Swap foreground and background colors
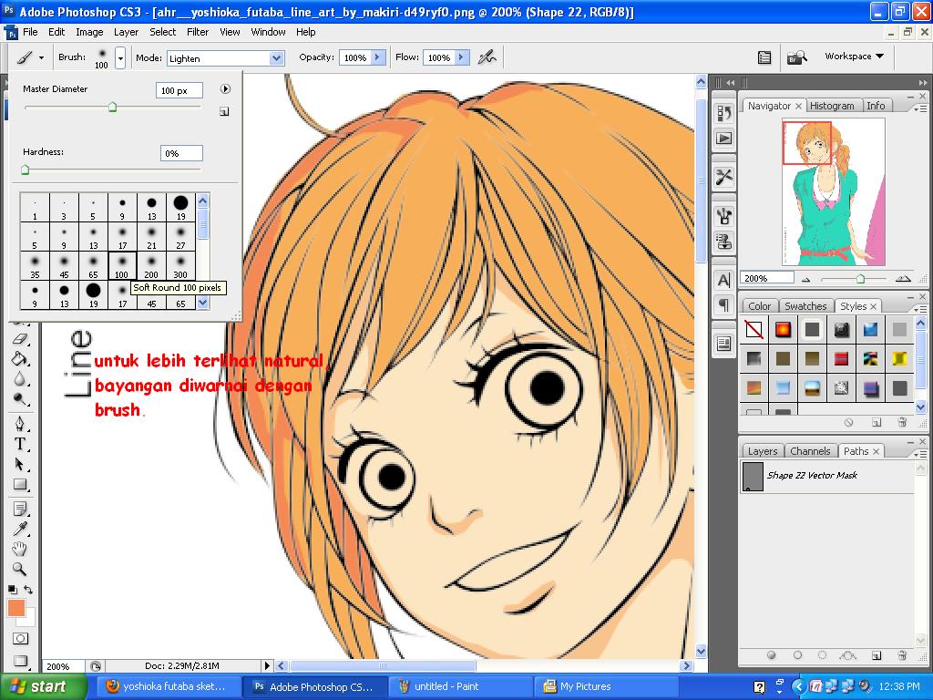The height and width of the screenshot is (700, 933). 28,590
